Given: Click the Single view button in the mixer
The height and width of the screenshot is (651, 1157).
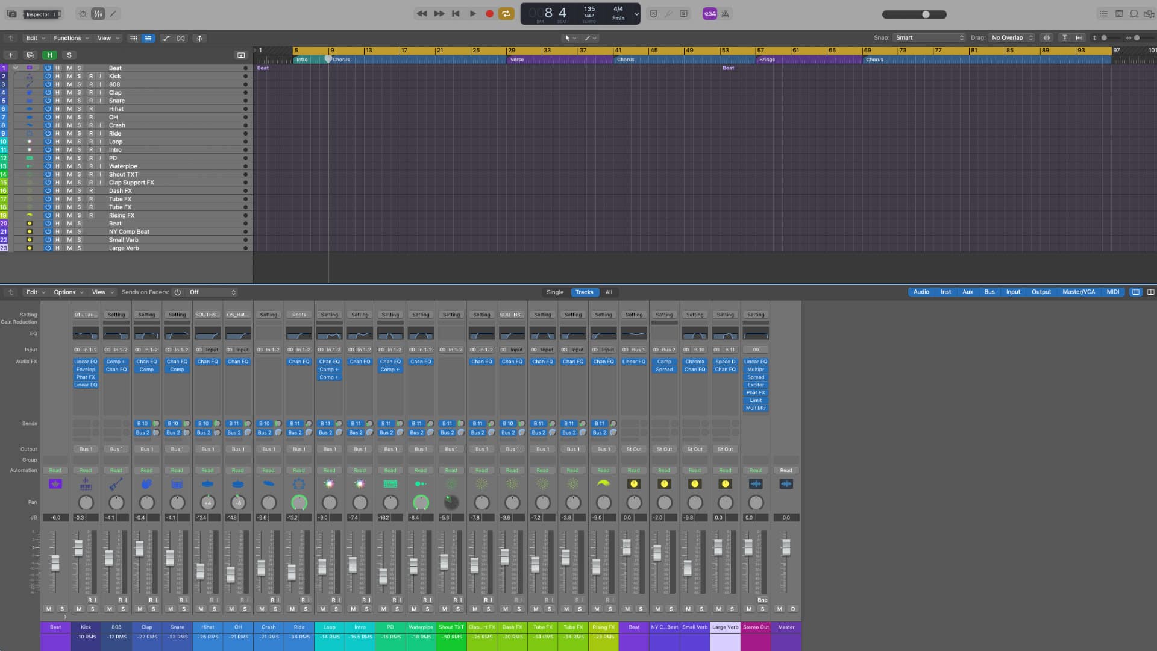Looking at the screenshot, I should tap(554, 292).
